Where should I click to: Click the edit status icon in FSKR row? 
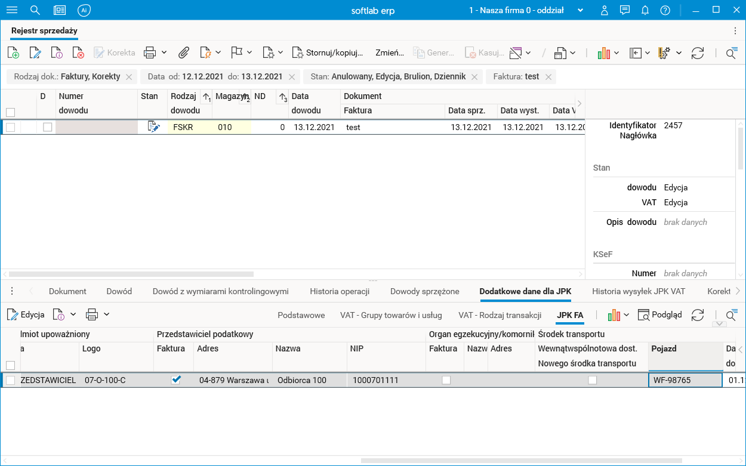(153, 126)
